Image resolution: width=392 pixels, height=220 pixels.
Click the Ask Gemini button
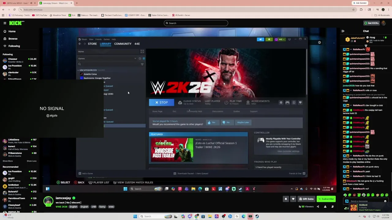coord(360,3)
